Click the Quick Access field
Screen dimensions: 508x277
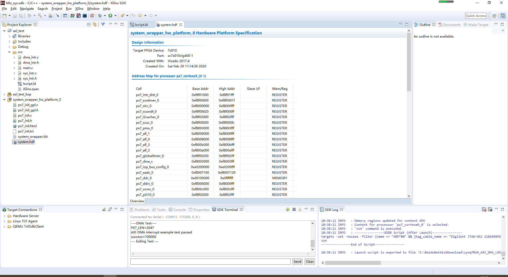[x=476, y=16]
